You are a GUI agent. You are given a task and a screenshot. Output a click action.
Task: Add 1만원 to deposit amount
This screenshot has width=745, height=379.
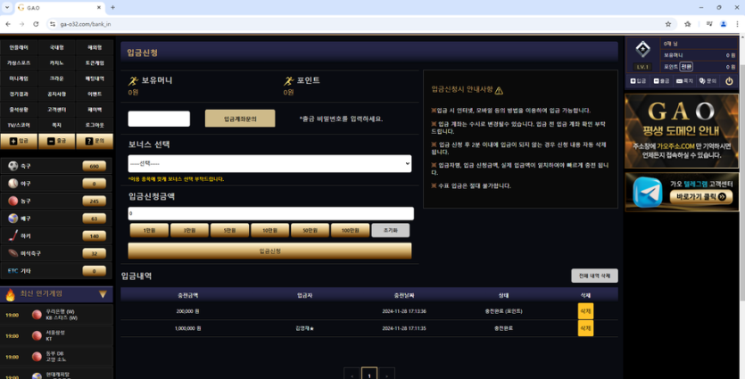point(149,230)
